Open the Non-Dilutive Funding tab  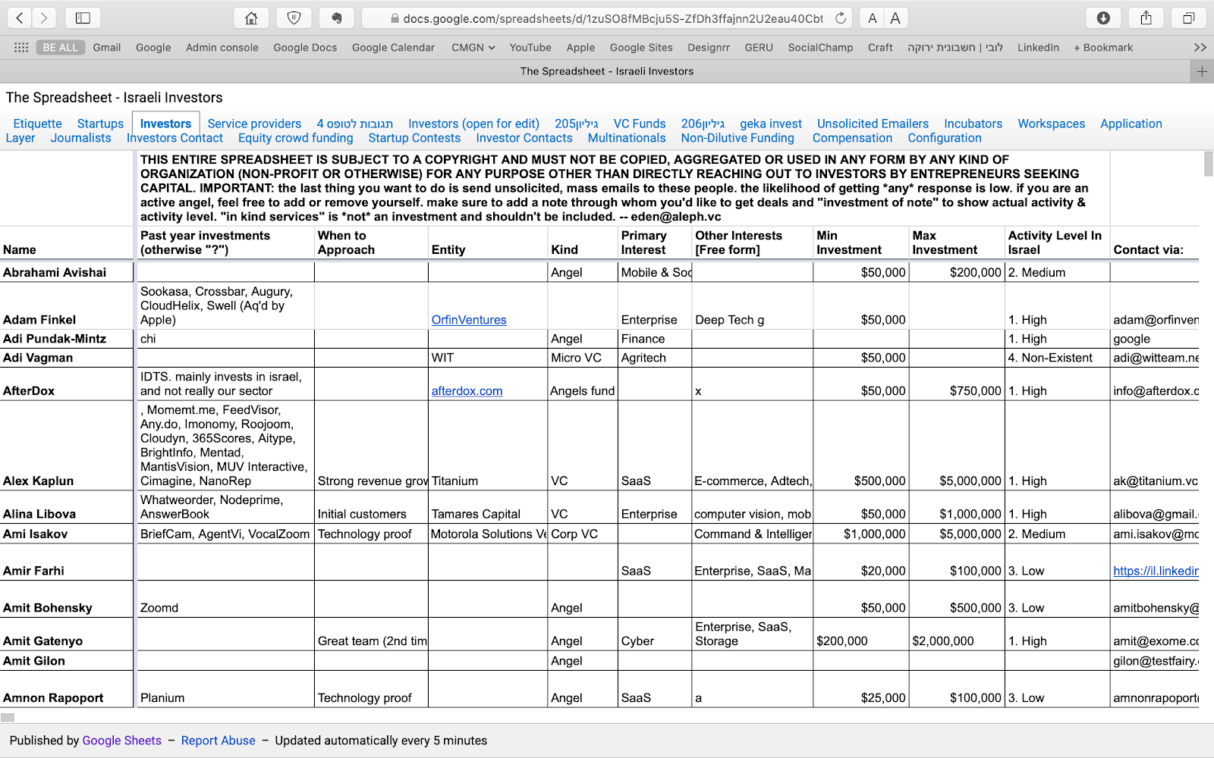(738, 138)
